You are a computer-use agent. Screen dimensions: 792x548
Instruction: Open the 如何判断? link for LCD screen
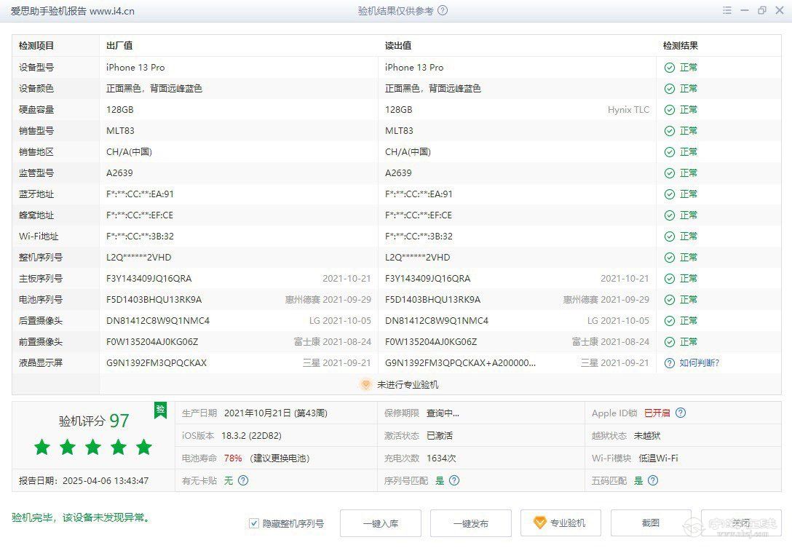click(699, 363)
